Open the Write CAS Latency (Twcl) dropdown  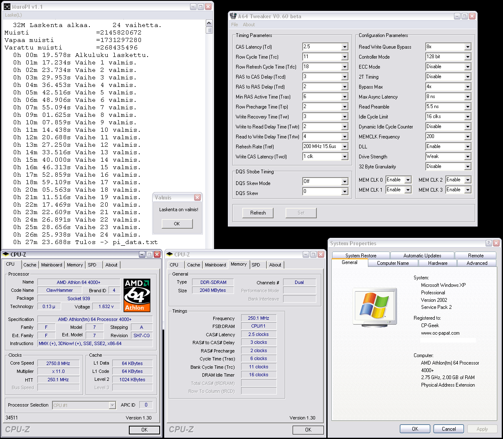(345, 157)
